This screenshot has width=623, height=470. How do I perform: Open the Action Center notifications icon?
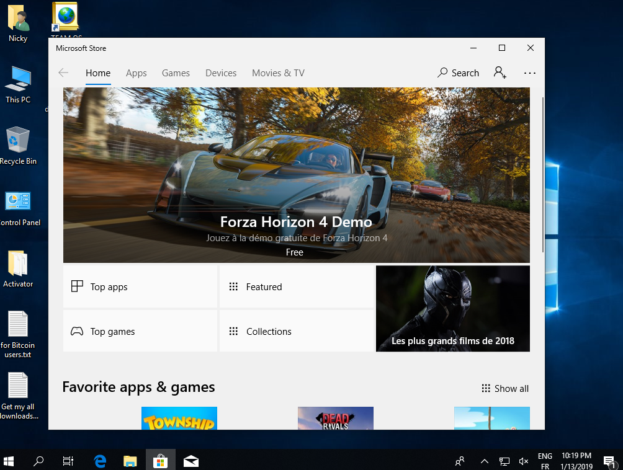click(609, 461)
